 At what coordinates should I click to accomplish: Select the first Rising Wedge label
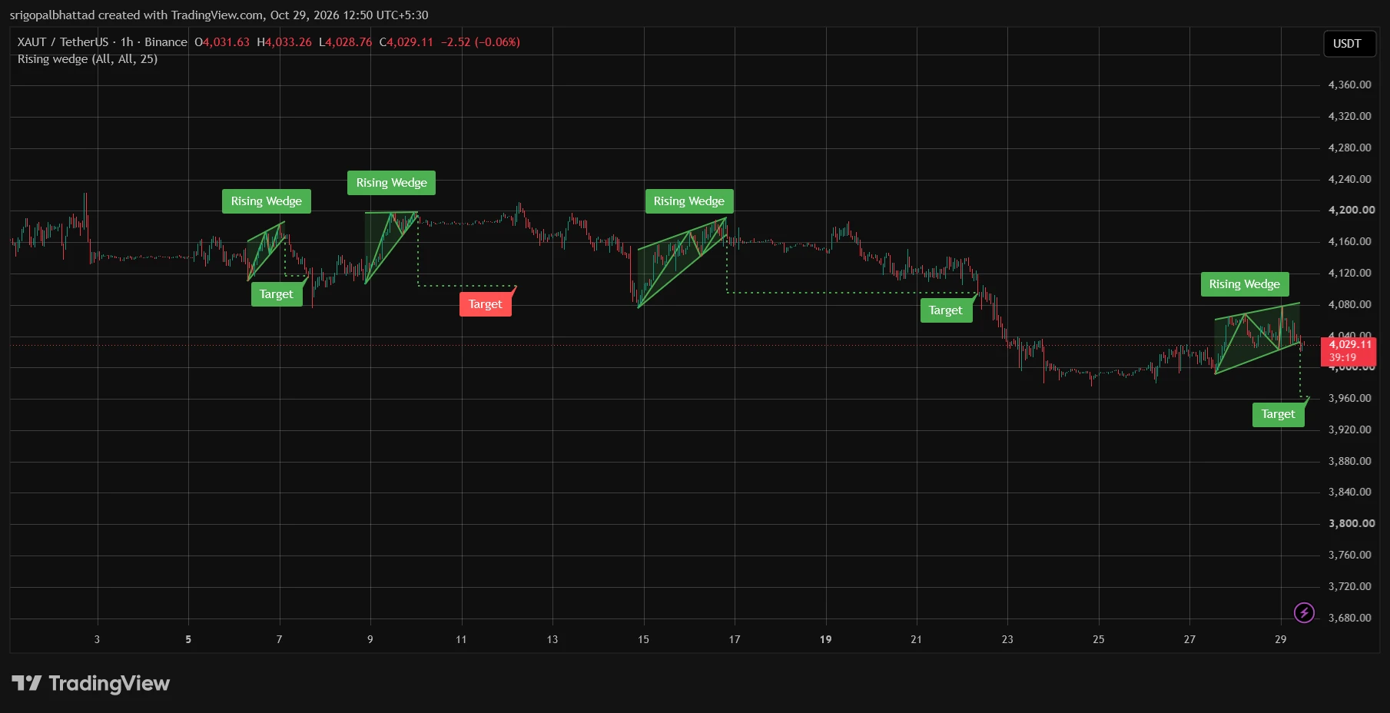267,201
